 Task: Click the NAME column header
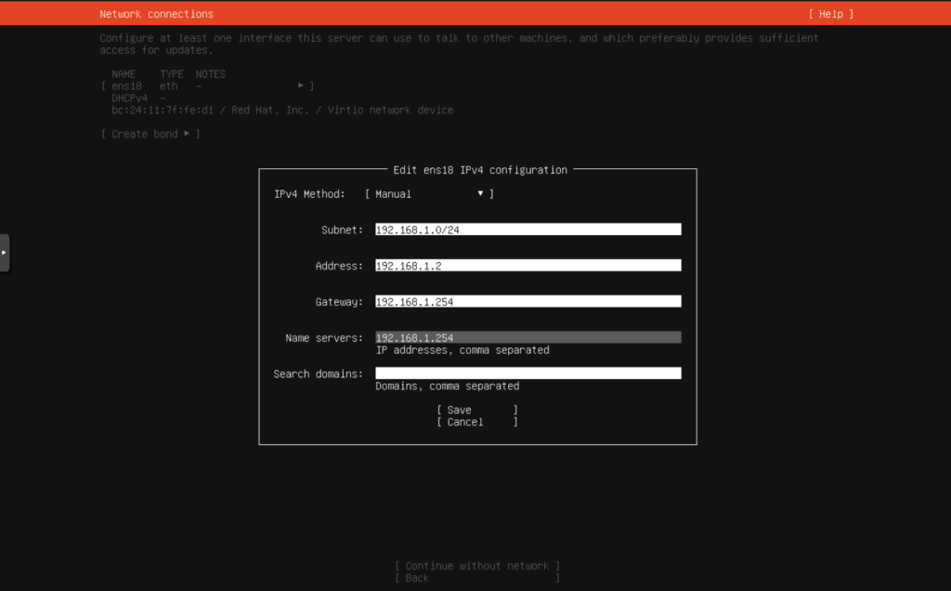point(124,74)
